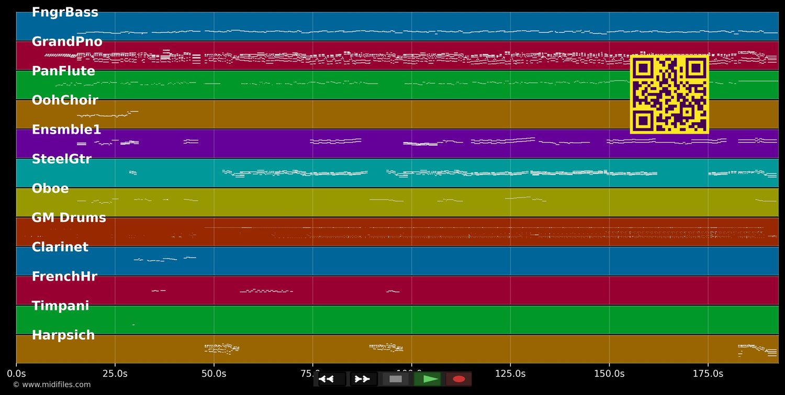
Task: Select the Harpsich track label
Action: 63,335
